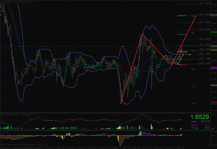Screen dimensions: 217x149
Task: Select the orange line's lowest anchor point
Action: 178,64
